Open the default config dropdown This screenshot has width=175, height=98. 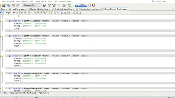(32, 5)
